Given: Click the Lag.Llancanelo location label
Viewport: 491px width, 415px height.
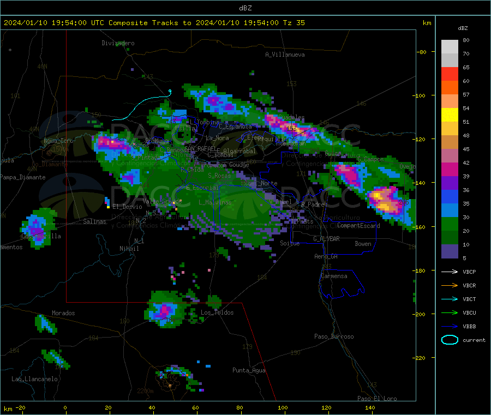Looking at the screenshot, I should 34,379.
